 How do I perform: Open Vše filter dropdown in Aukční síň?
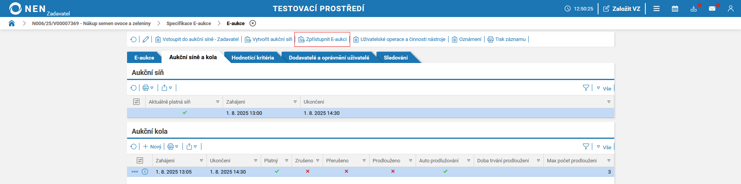(604, 88)
